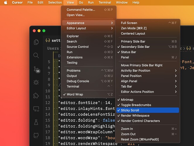Toggle Sticky Scroll option
Screen dimensions: 194x146
click(x=148, y=110)
